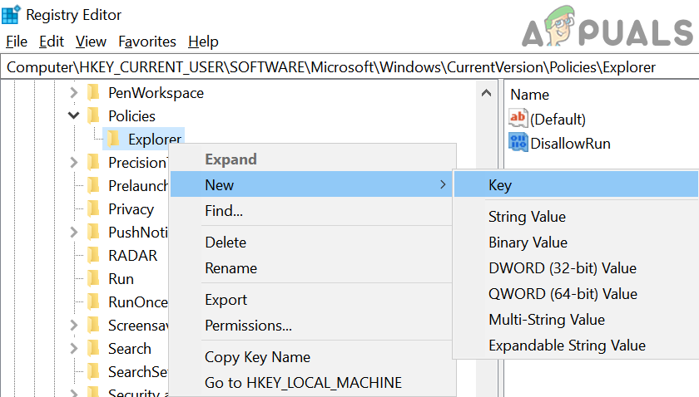Select the Policies tree key

click(x=132, y=115)
